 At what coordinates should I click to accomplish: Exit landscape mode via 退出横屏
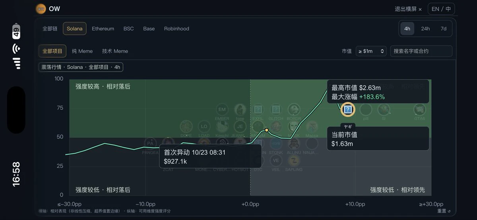click(x=408, y=9)
